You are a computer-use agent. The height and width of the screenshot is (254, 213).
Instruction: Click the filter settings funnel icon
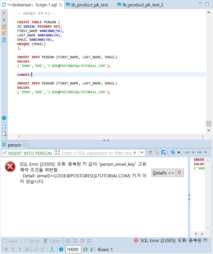tap(156, 152)
